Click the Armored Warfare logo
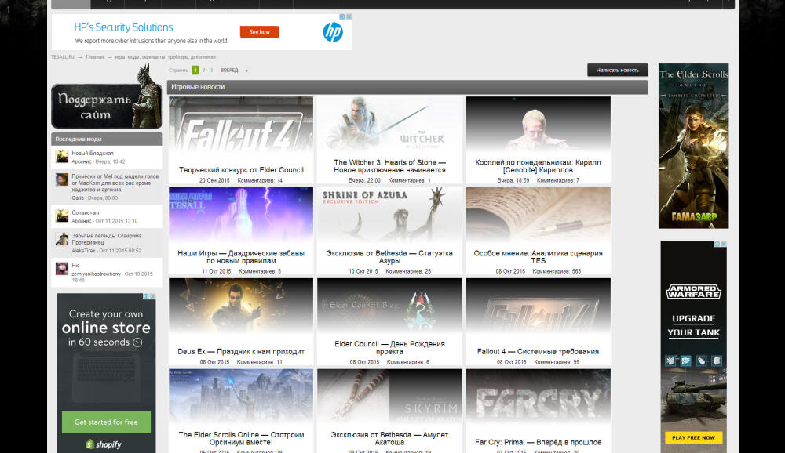Viewport: 785px width, 453px height. click(x=693, y=292)
